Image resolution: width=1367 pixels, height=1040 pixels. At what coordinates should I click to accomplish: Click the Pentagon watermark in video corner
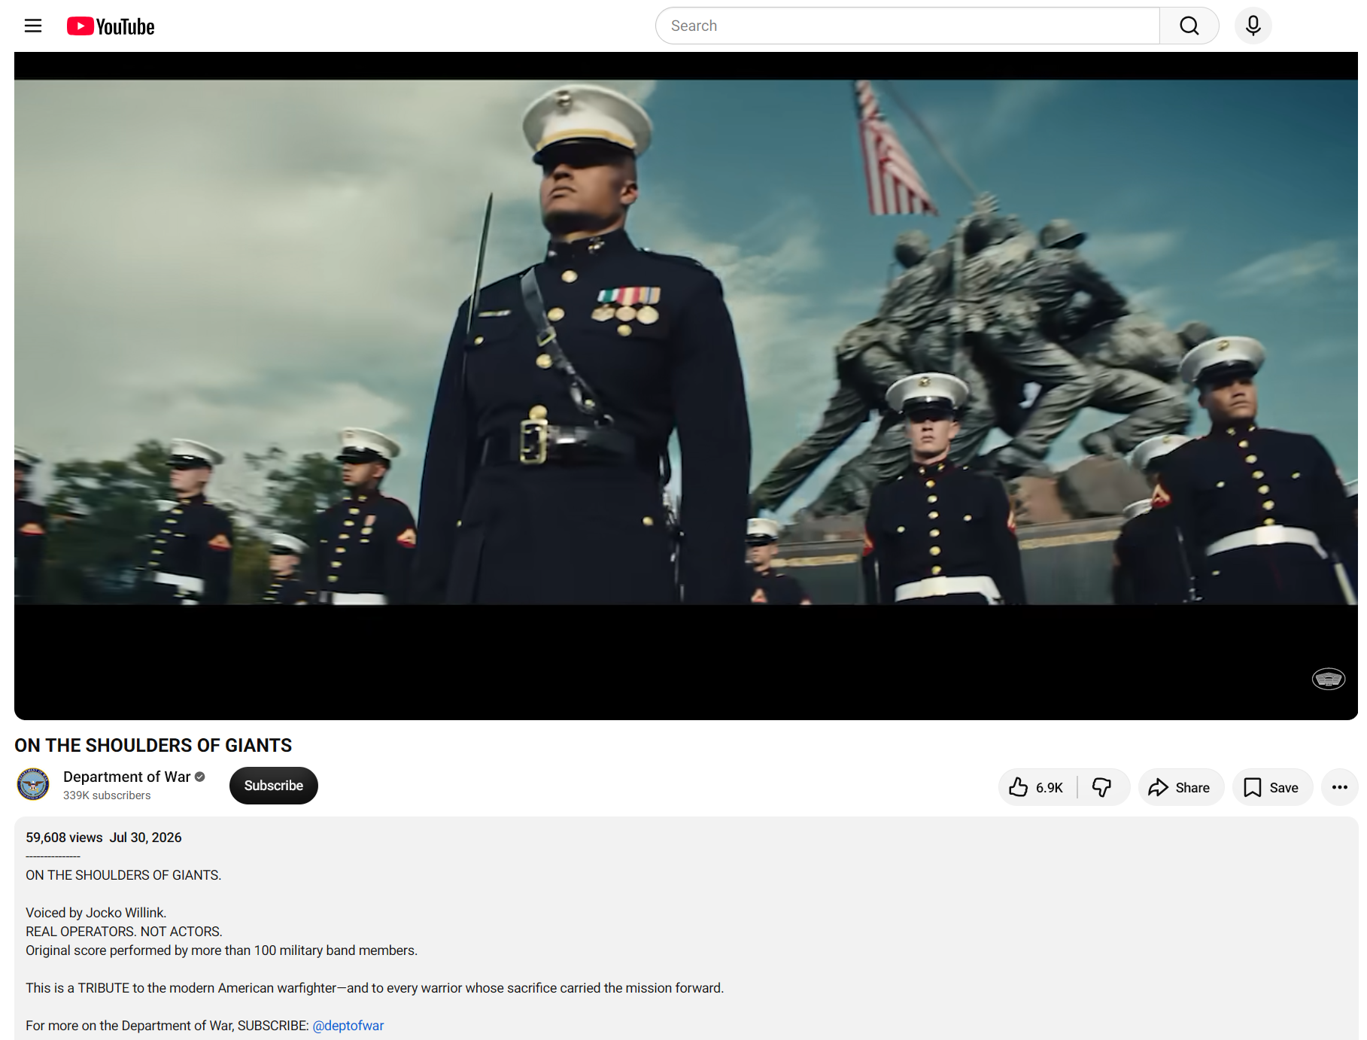1328,679
